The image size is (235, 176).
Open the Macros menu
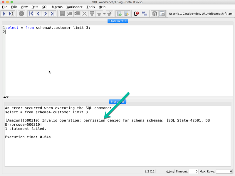(x=57, y=7)
